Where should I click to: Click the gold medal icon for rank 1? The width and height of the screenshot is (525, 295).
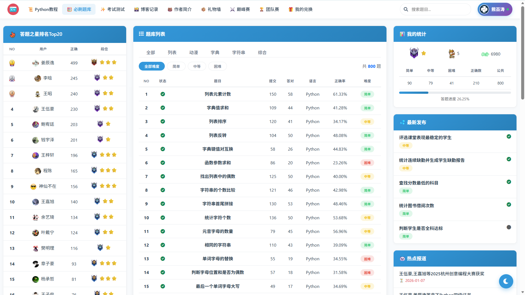pyautogui.click(x=12, y=63)
